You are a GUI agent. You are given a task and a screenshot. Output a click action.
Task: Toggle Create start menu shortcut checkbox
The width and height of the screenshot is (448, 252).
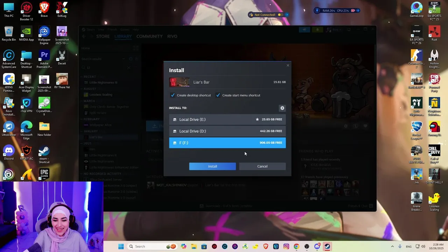218,95
